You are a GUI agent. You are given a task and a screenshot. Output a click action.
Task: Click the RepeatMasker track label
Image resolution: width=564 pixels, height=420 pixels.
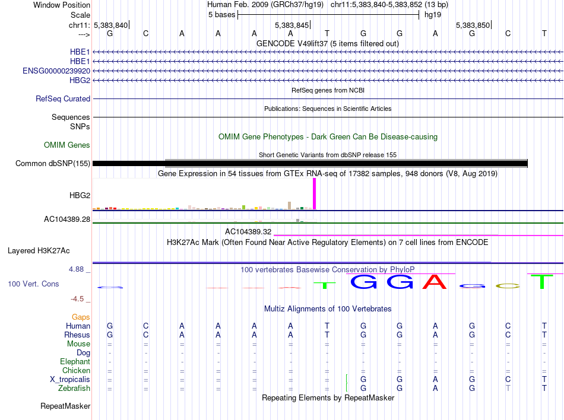pyautogui.click(x=65, y=406)
